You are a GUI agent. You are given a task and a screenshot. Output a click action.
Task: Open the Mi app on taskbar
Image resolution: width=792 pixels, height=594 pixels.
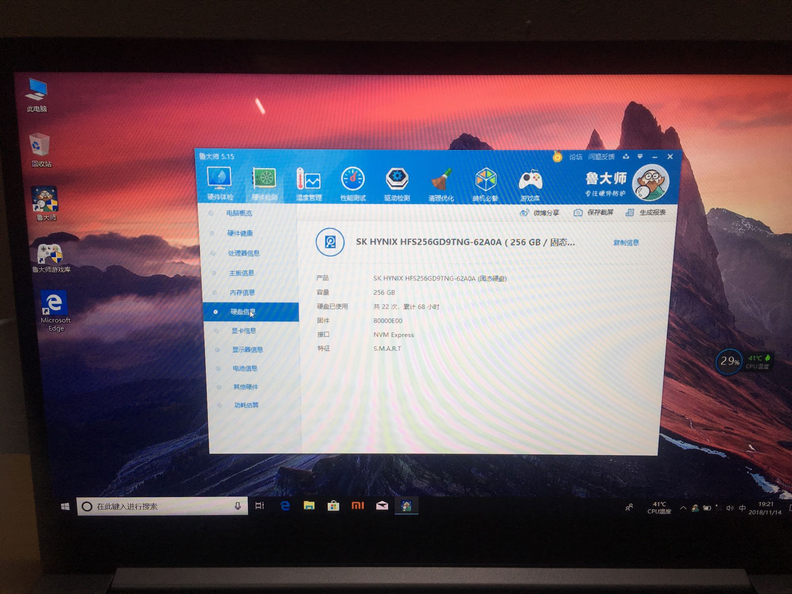click(358, 506)
